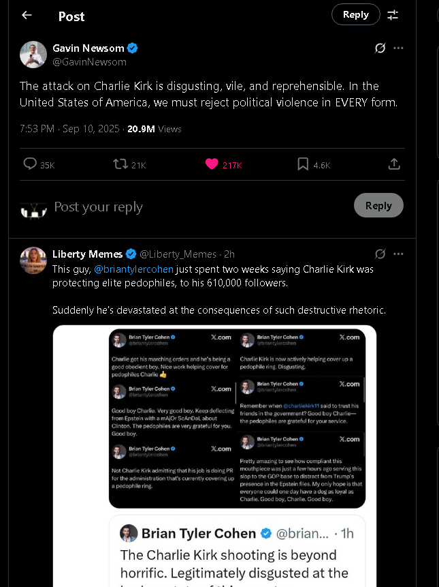Click the 'Post your reply' input field
Screen dimensions: 439x587
point(170,207)
